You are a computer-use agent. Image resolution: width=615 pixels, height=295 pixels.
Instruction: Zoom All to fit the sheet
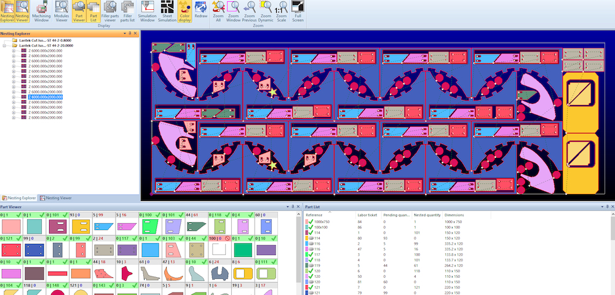[x=218, y=12]
